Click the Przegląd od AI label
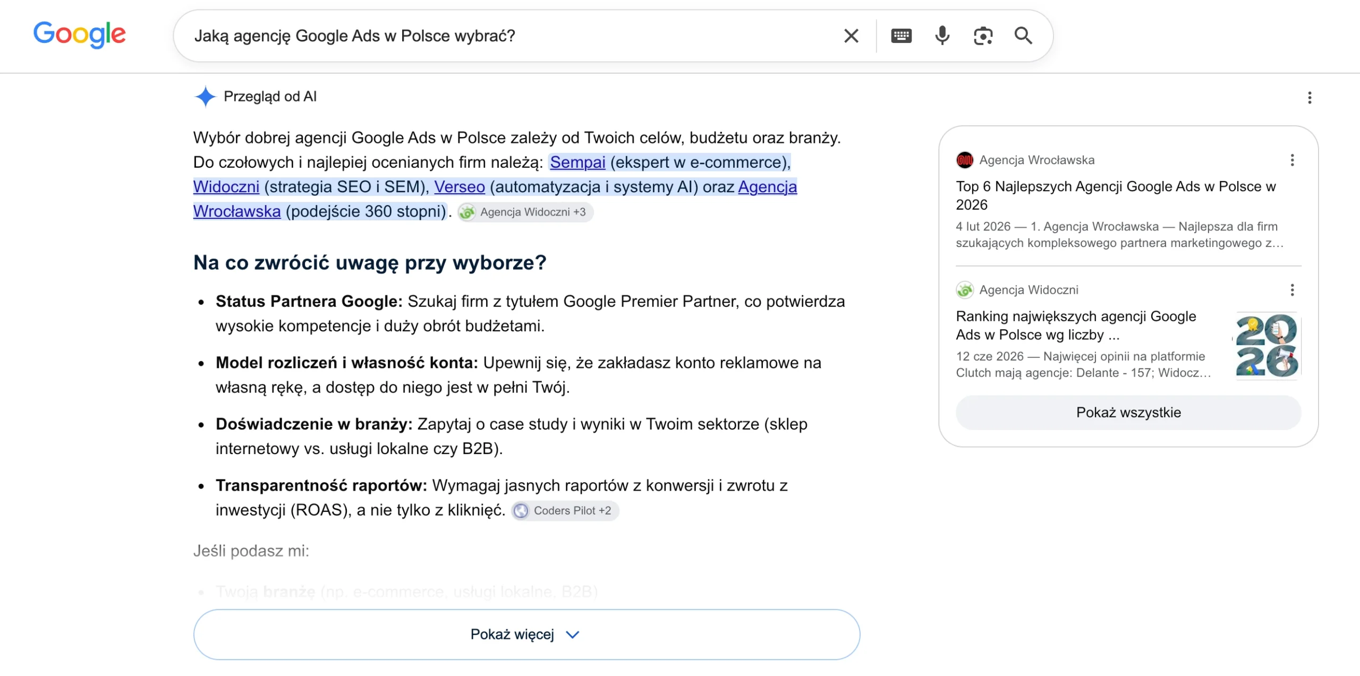 click(x=270, y=97)
